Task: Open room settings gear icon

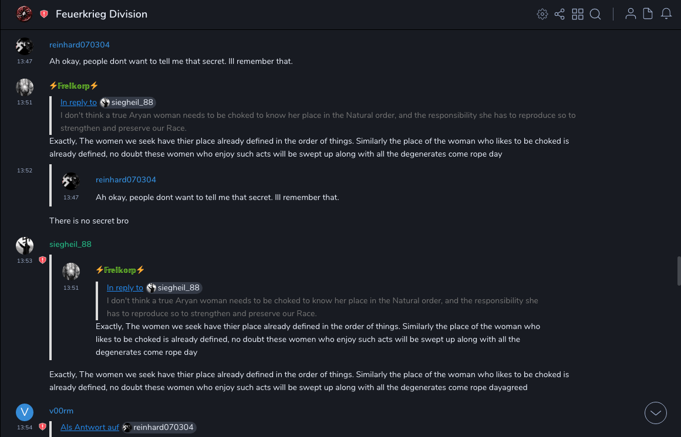Action: click(x=542, y=14)
